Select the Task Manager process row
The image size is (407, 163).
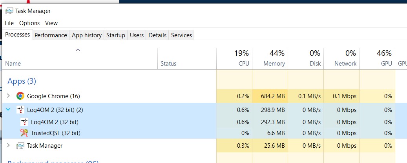click(x=205, y=146)
